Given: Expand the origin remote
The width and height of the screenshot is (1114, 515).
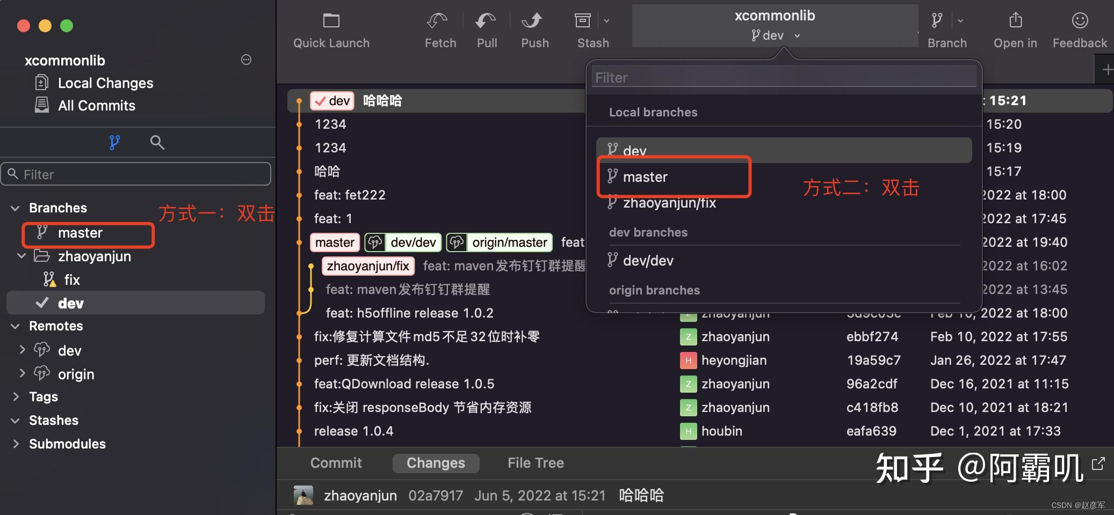Looking at the screenshot, I should pos(22,373).
